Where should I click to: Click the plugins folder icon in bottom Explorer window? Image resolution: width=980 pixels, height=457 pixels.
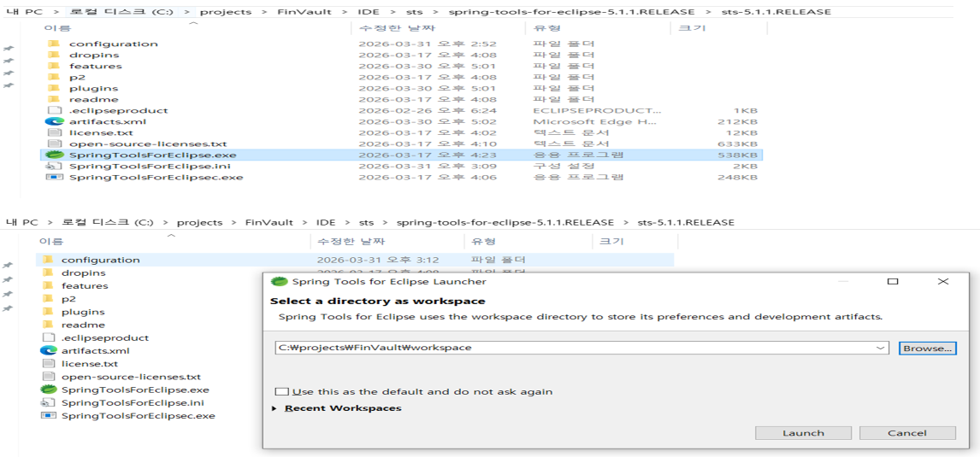pos(47,312)
